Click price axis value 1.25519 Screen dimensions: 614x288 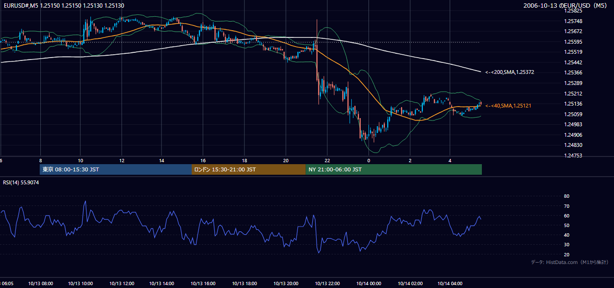click(572, 52)
